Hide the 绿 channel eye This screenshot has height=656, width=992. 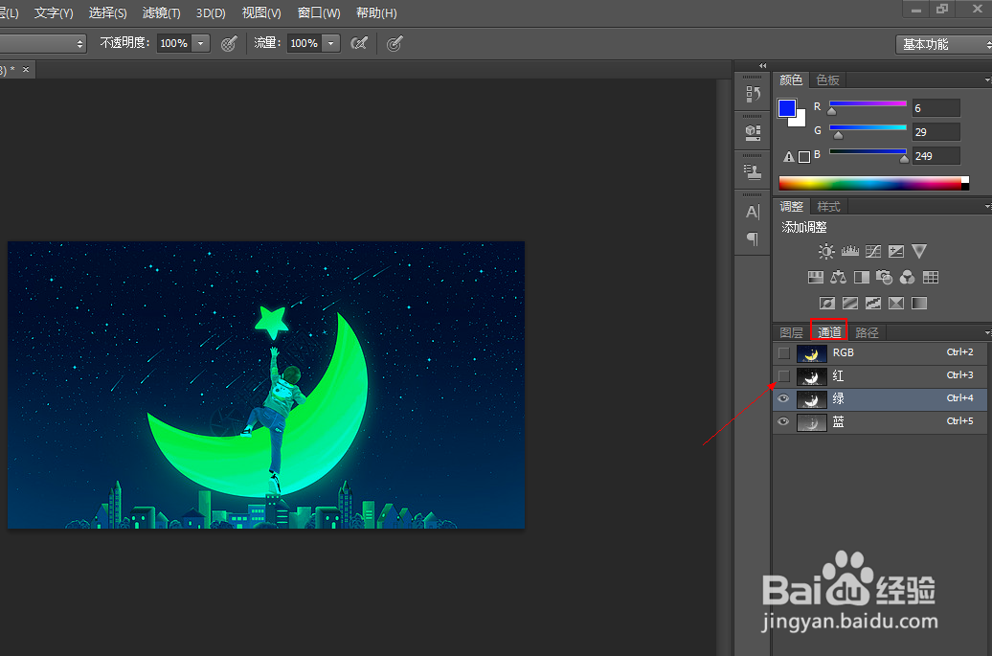click(783, 398)
